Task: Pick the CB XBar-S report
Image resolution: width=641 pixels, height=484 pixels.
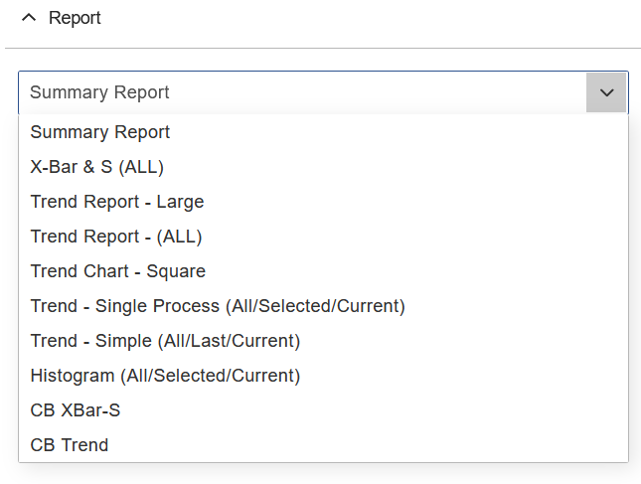Action: coord(76,410)
